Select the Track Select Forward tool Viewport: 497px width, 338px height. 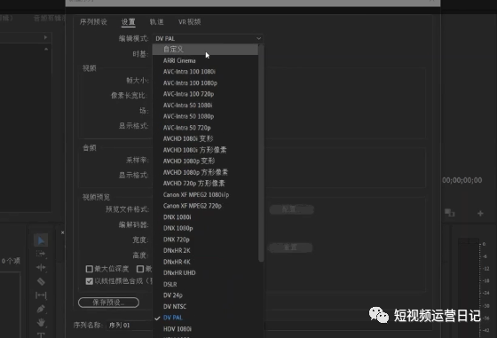[41, 254]
